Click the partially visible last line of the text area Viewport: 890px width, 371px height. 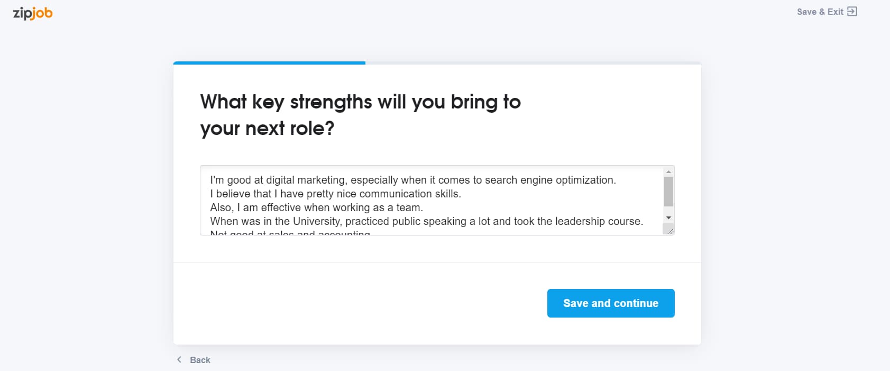(290, 232)
